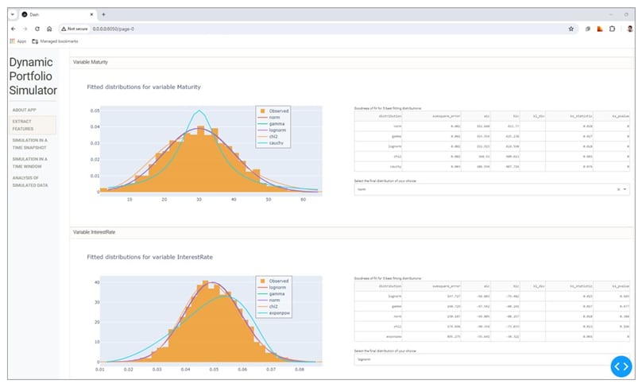Go to browser home page icon
This screenshot has height=388, width=642.
49,28
